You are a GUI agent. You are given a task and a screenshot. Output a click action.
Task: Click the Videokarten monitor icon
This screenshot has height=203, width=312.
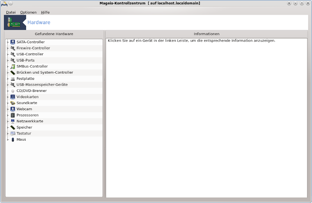coord(13,97)
